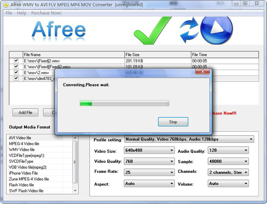The image size is (267, 204).
Task: Open the Profile setting dropdown
Action: [x=189, y=139]
